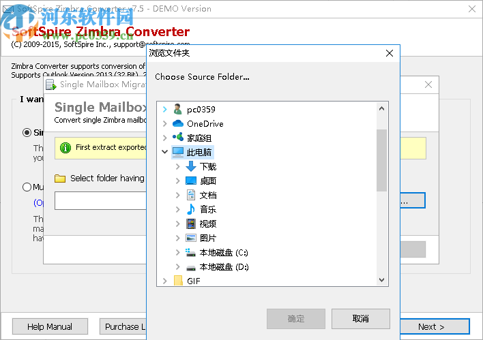Image resolution: width=483 pixels, height=340 pixels.
Task: Click the folder path input field
Action: click(101, 200)
